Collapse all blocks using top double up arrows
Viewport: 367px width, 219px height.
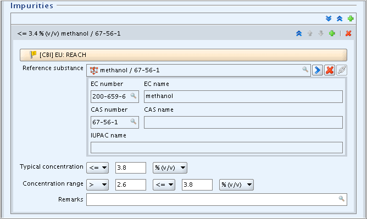click(x=340, y=19)
